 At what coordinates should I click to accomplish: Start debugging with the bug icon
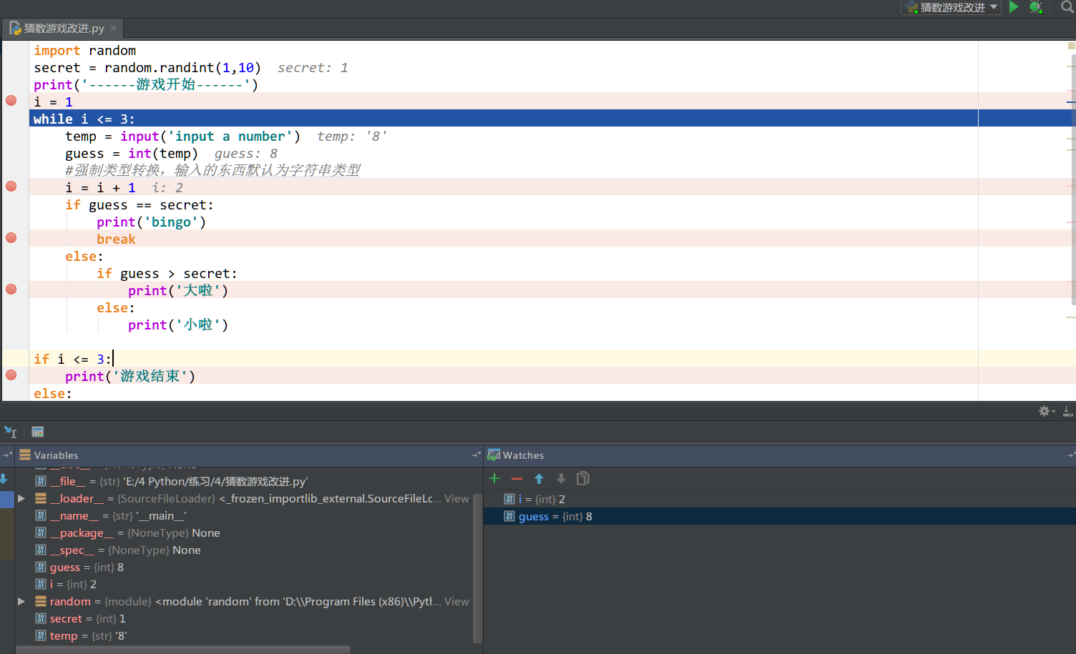pyautogui.click(x=1035, y=7)
